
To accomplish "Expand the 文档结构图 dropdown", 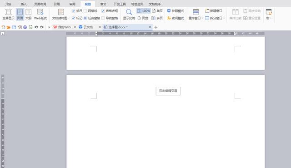I will pos(69,18).
